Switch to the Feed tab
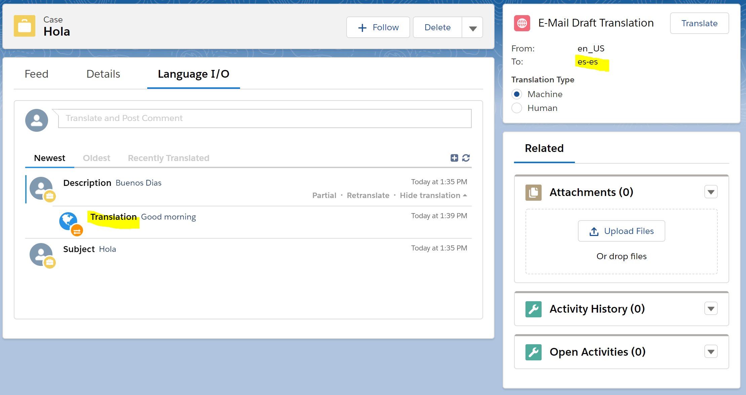746x395 pixels. pyautogui.click(x=36, y=74)
